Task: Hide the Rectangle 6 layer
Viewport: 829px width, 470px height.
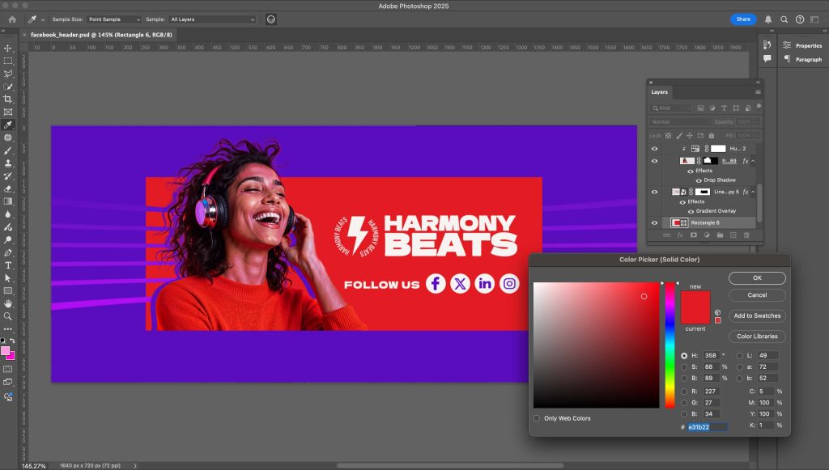Action: coord(655,222)
